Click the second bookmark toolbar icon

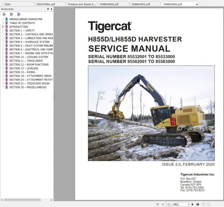[x=12, y=15]
